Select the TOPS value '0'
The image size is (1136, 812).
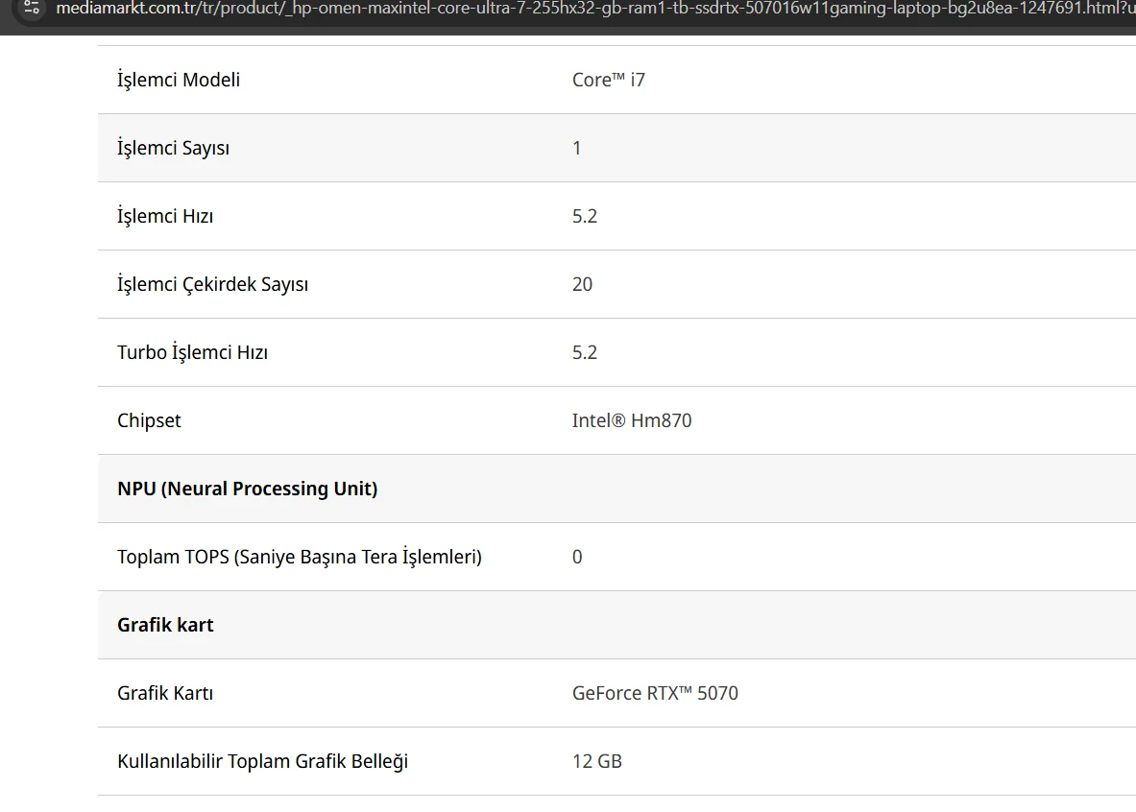click(x=577, y=557)
